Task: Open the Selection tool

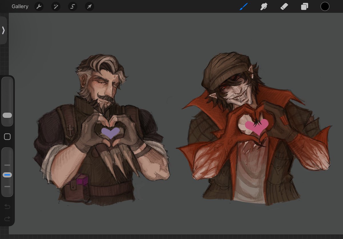Action: [73, 6]
